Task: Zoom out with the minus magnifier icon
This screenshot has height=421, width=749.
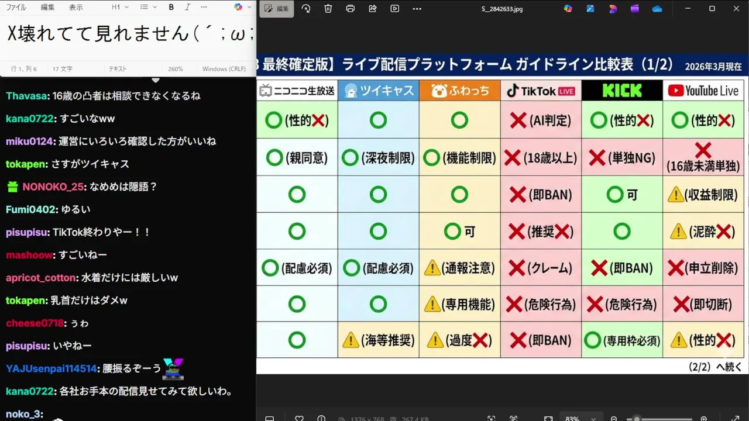Action: click(x=614, y=419)
